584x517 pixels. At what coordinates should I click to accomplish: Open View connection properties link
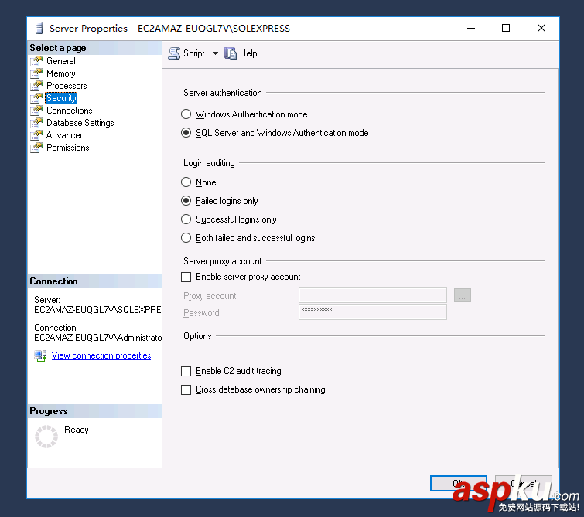click(101, 355)
